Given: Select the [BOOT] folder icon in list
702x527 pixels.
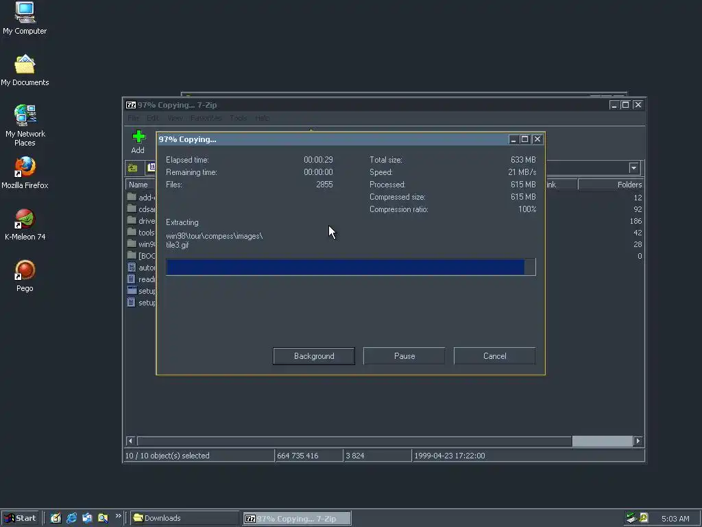Looking at the screenshot, I should pyautogui.click(x=132, y=255).
